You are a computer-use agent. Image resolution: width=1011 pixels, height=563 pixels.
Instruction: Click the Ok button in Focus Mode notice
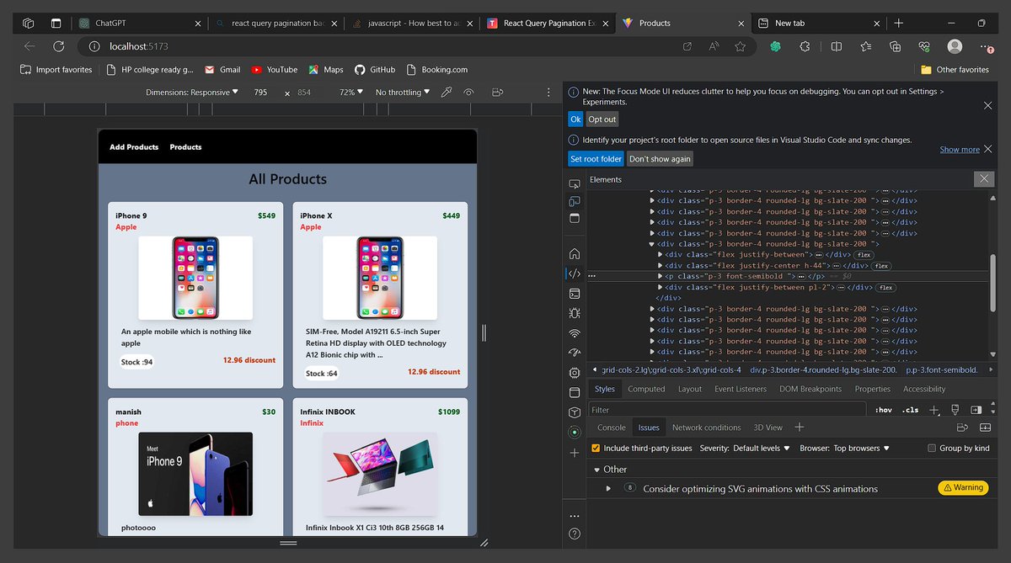[575, 120]
